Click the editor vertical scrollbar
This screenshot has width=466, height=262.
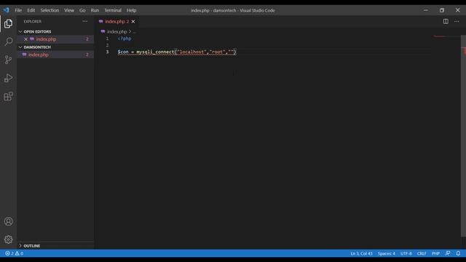pos(463,137)
